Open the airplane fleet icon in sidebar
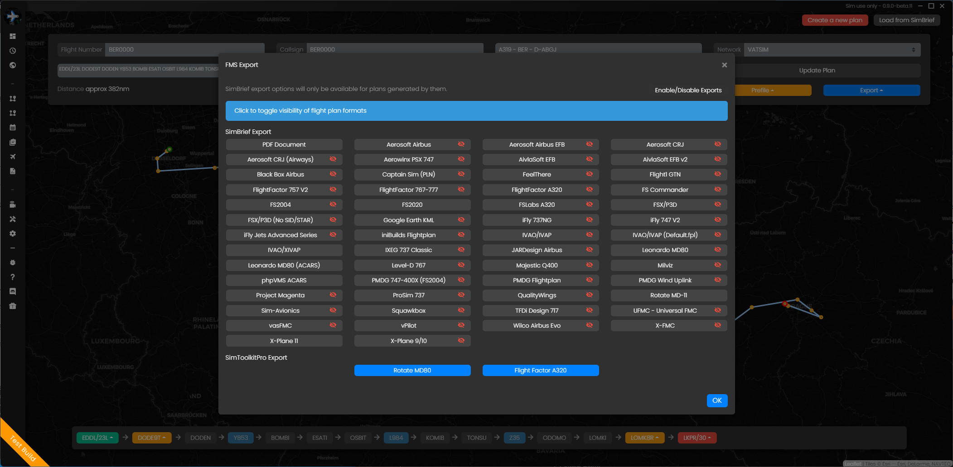This screenshot has width=953, height=467. click(13, 157)
